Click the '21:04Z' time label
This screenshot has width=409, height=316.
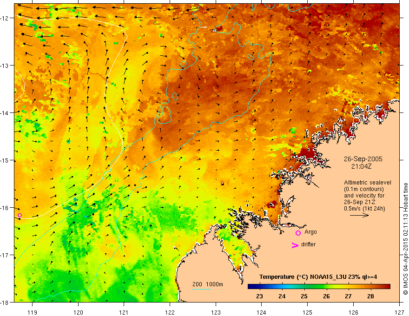pos(361,166)
